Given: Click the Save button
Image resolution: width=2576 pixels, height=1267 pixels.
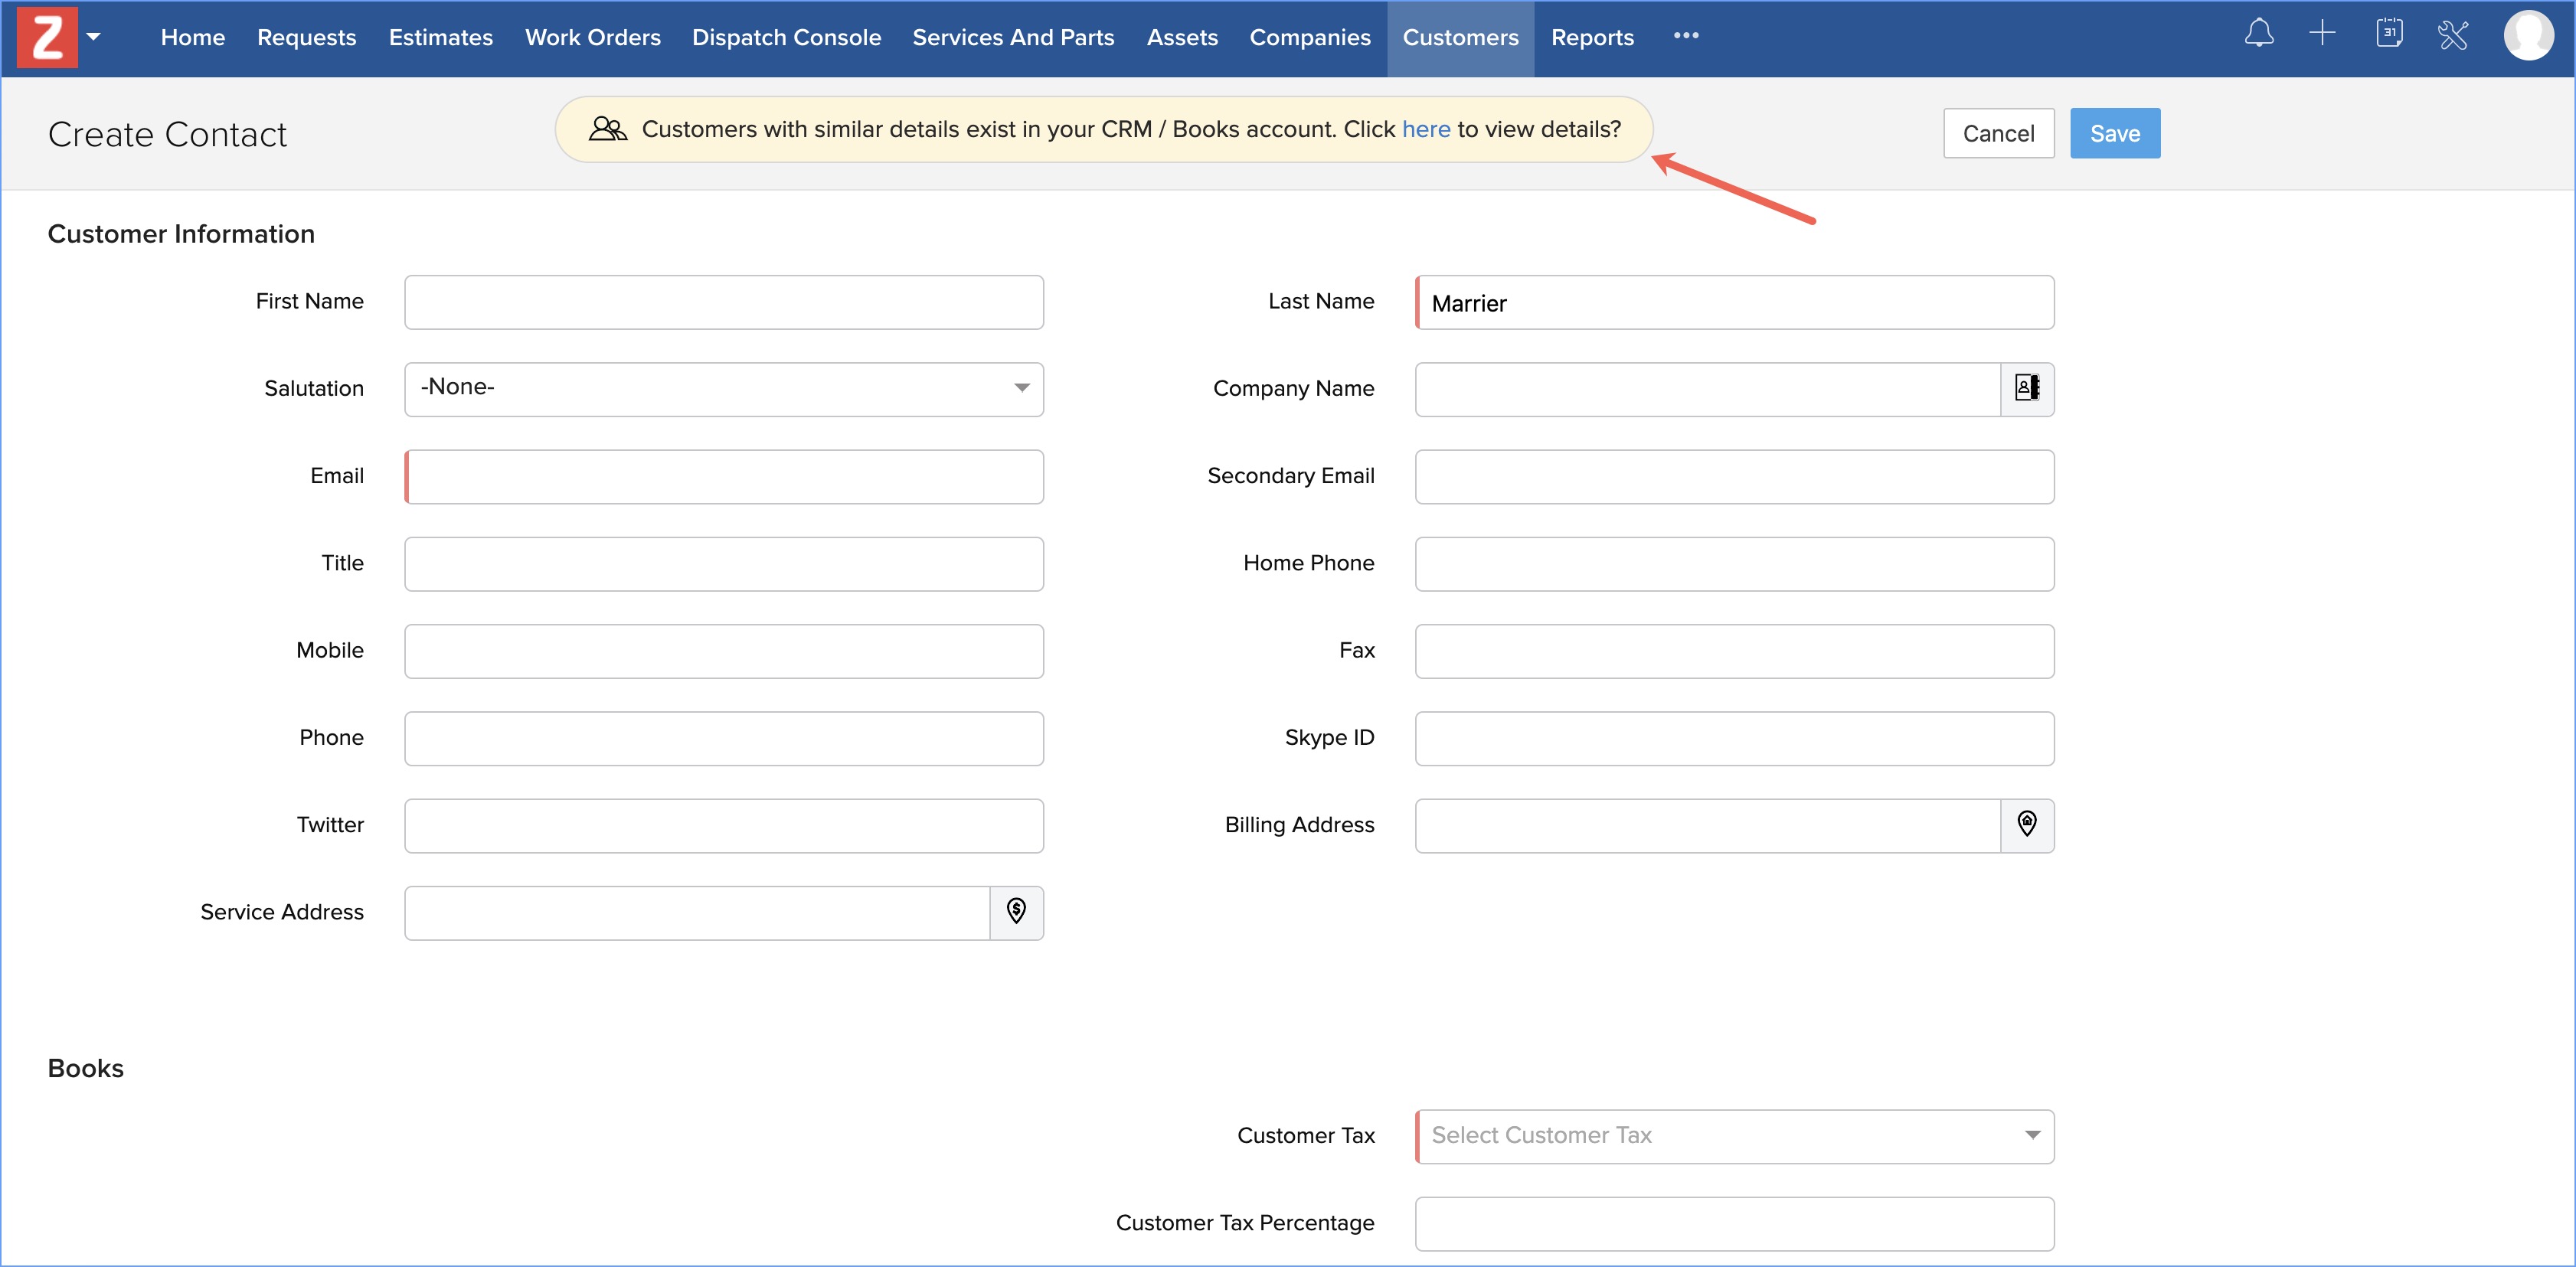Looking at the screenshot, I should click(x=2114, y=134).
